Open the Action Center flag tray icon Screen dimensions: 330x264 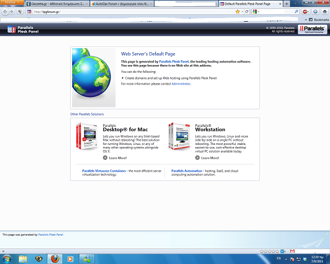292,259
